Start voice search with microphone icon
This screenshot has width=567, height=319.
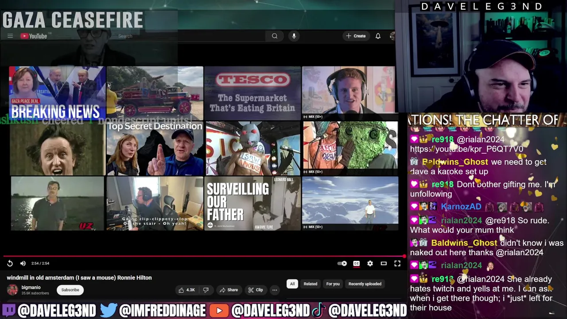pyautogui.click(x=294, y=36)
